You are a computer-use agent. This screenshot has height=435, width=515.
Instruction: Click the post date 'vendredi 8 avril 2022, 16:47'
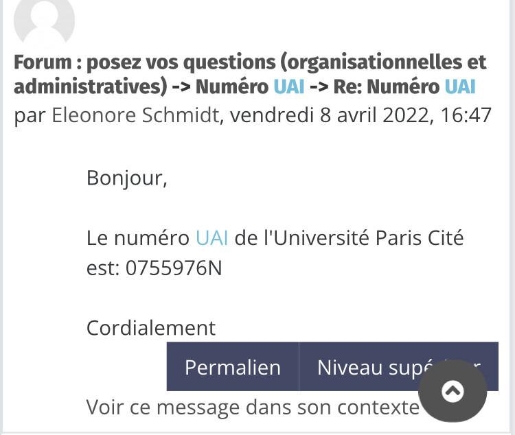tap(360, 115)
